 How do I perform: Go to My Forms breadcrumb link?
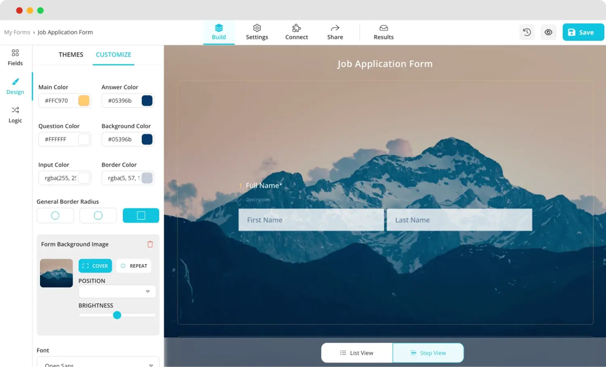tap(17, 33)
